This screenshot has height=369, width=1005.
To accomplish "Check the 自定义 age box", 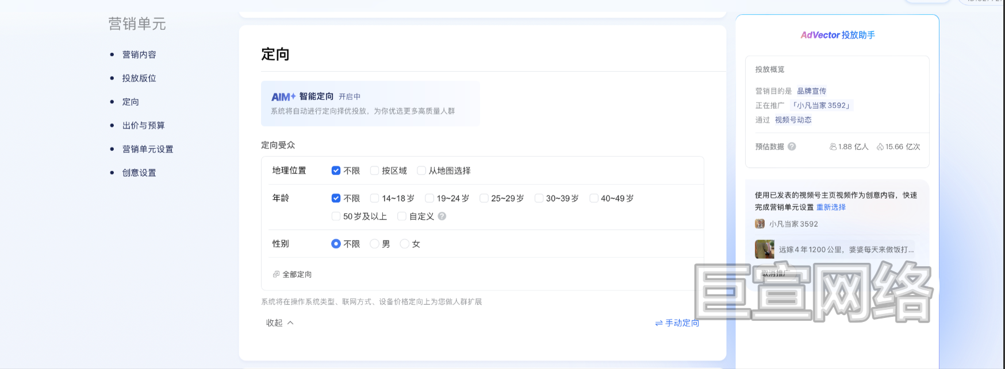I will point(402,216).
